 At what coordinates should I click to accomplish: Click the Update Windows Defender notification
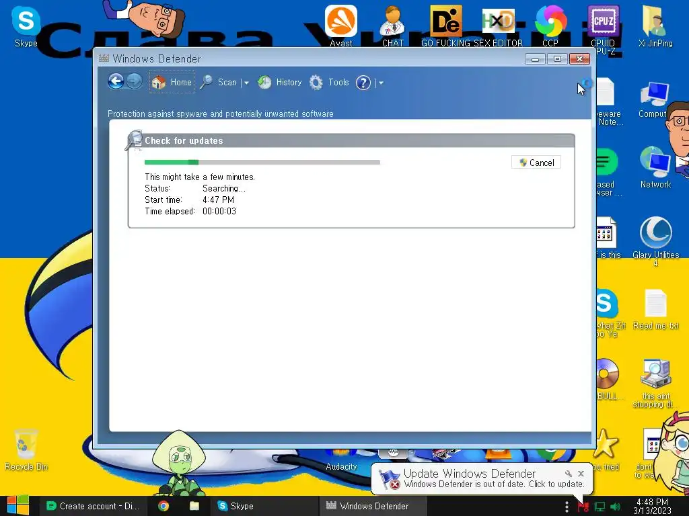(482, 478)
